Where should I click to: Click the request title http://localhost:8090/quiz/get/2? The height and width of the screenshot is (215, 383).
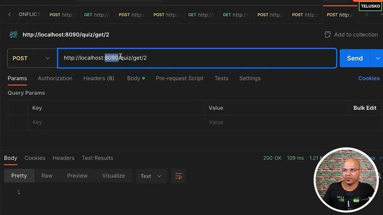pos(66,35)
